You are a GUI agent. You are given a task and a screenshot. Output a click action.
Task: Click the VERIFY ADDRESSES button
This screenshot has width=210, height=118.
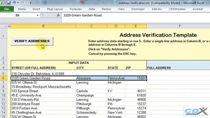pyautogui.click(x=32, y=41)
